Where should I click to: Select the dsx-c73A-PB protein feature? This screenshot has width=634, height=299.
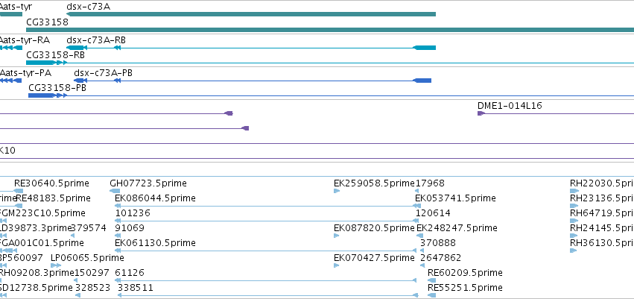[x=253, y=81]
